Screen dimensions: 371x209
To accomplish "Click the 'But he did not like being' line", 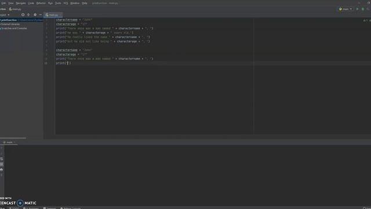I will [x=103, y=41].
